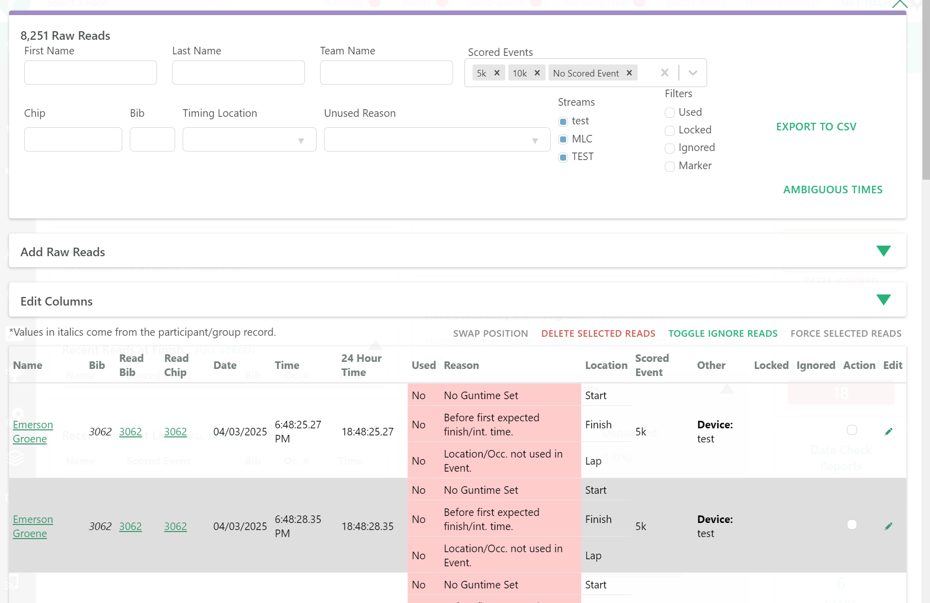The width and height of the screenshot is (930, 603).
Task: Remove the No Scored Event chip
Action: [x=629, y=73]
